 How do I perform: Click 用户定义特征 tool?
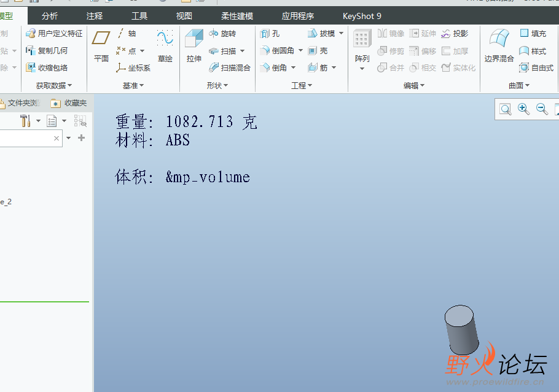54,34
